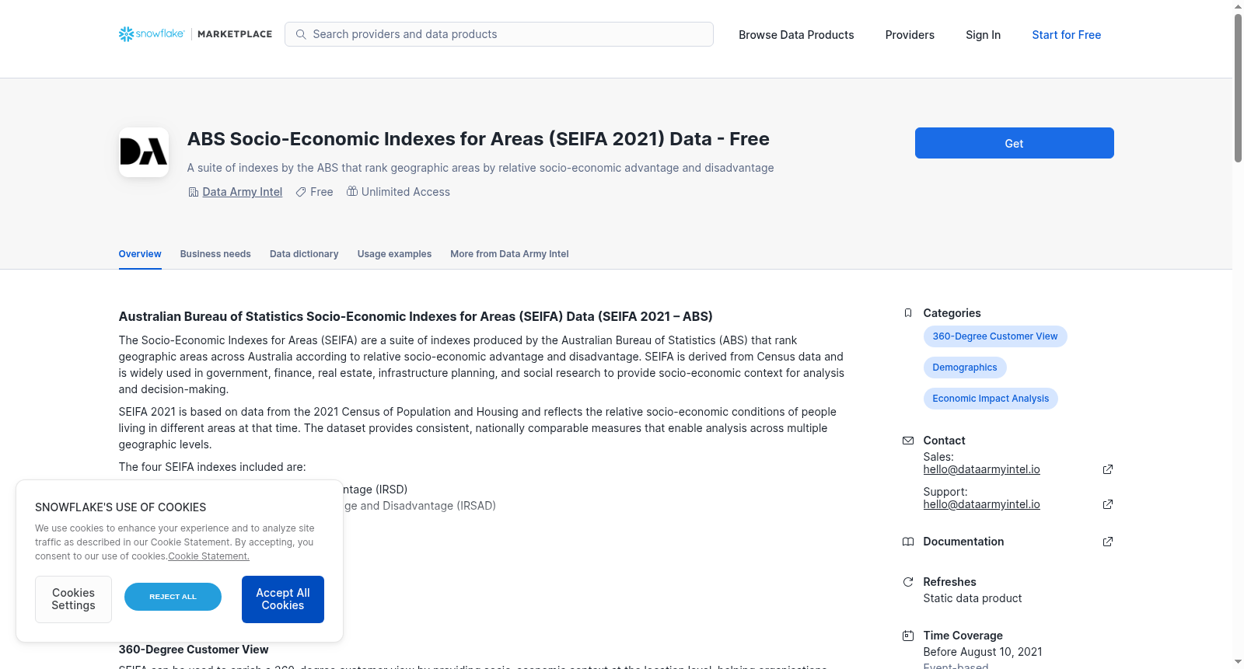Open Support email external link icon
Viewport: 1244px width, 669px height.
tap(1108, 504)
